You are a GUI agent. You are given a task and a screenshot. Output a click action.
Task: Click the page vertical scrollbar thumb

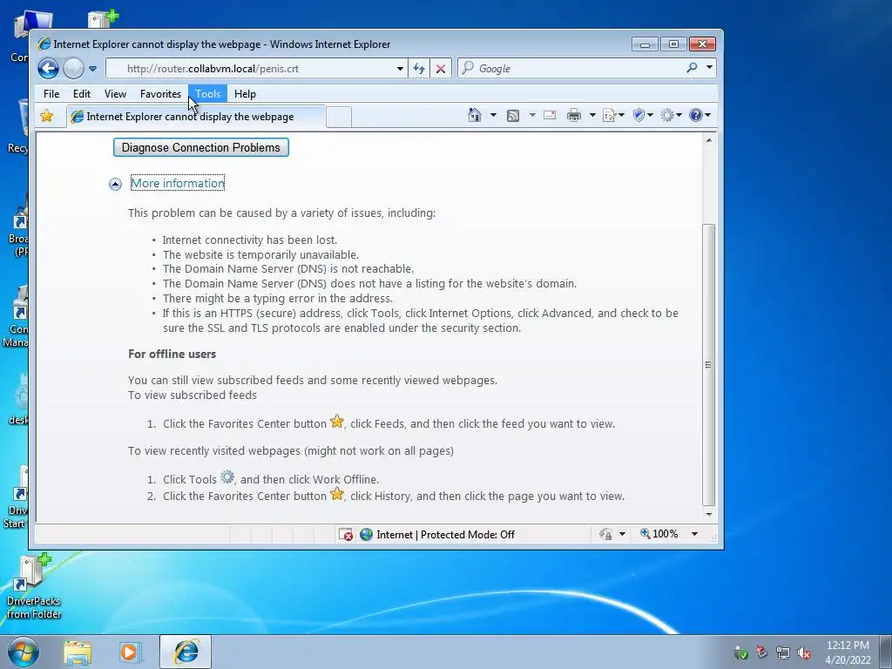pos(708,365)
